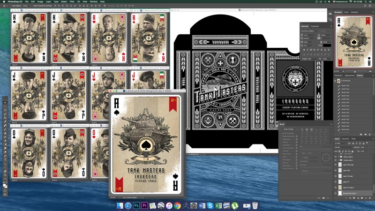Open the Image menu
The width and height of the screenshot is (375, 211).
pyautogui.click(x=40, y=1)
